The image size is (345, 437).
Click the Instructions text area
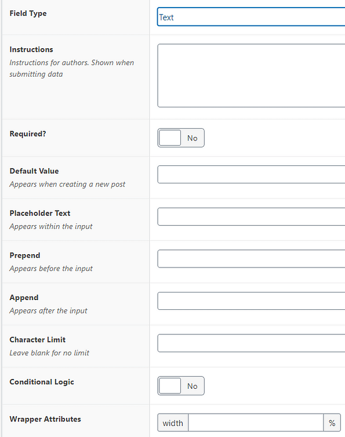[251, 75]
